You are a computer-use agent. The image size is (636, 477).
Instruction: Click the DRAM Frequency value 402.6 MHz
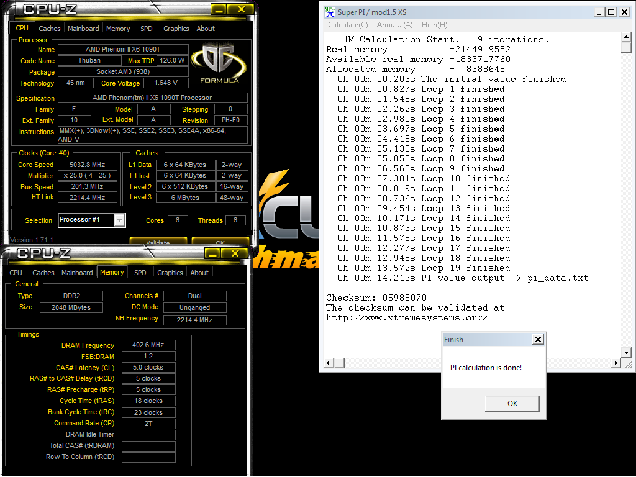(148, 345)
